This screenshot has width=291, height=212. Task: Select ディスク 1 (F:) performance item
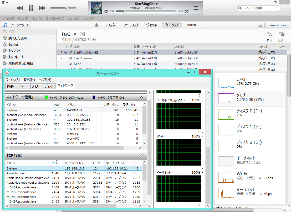250,130
